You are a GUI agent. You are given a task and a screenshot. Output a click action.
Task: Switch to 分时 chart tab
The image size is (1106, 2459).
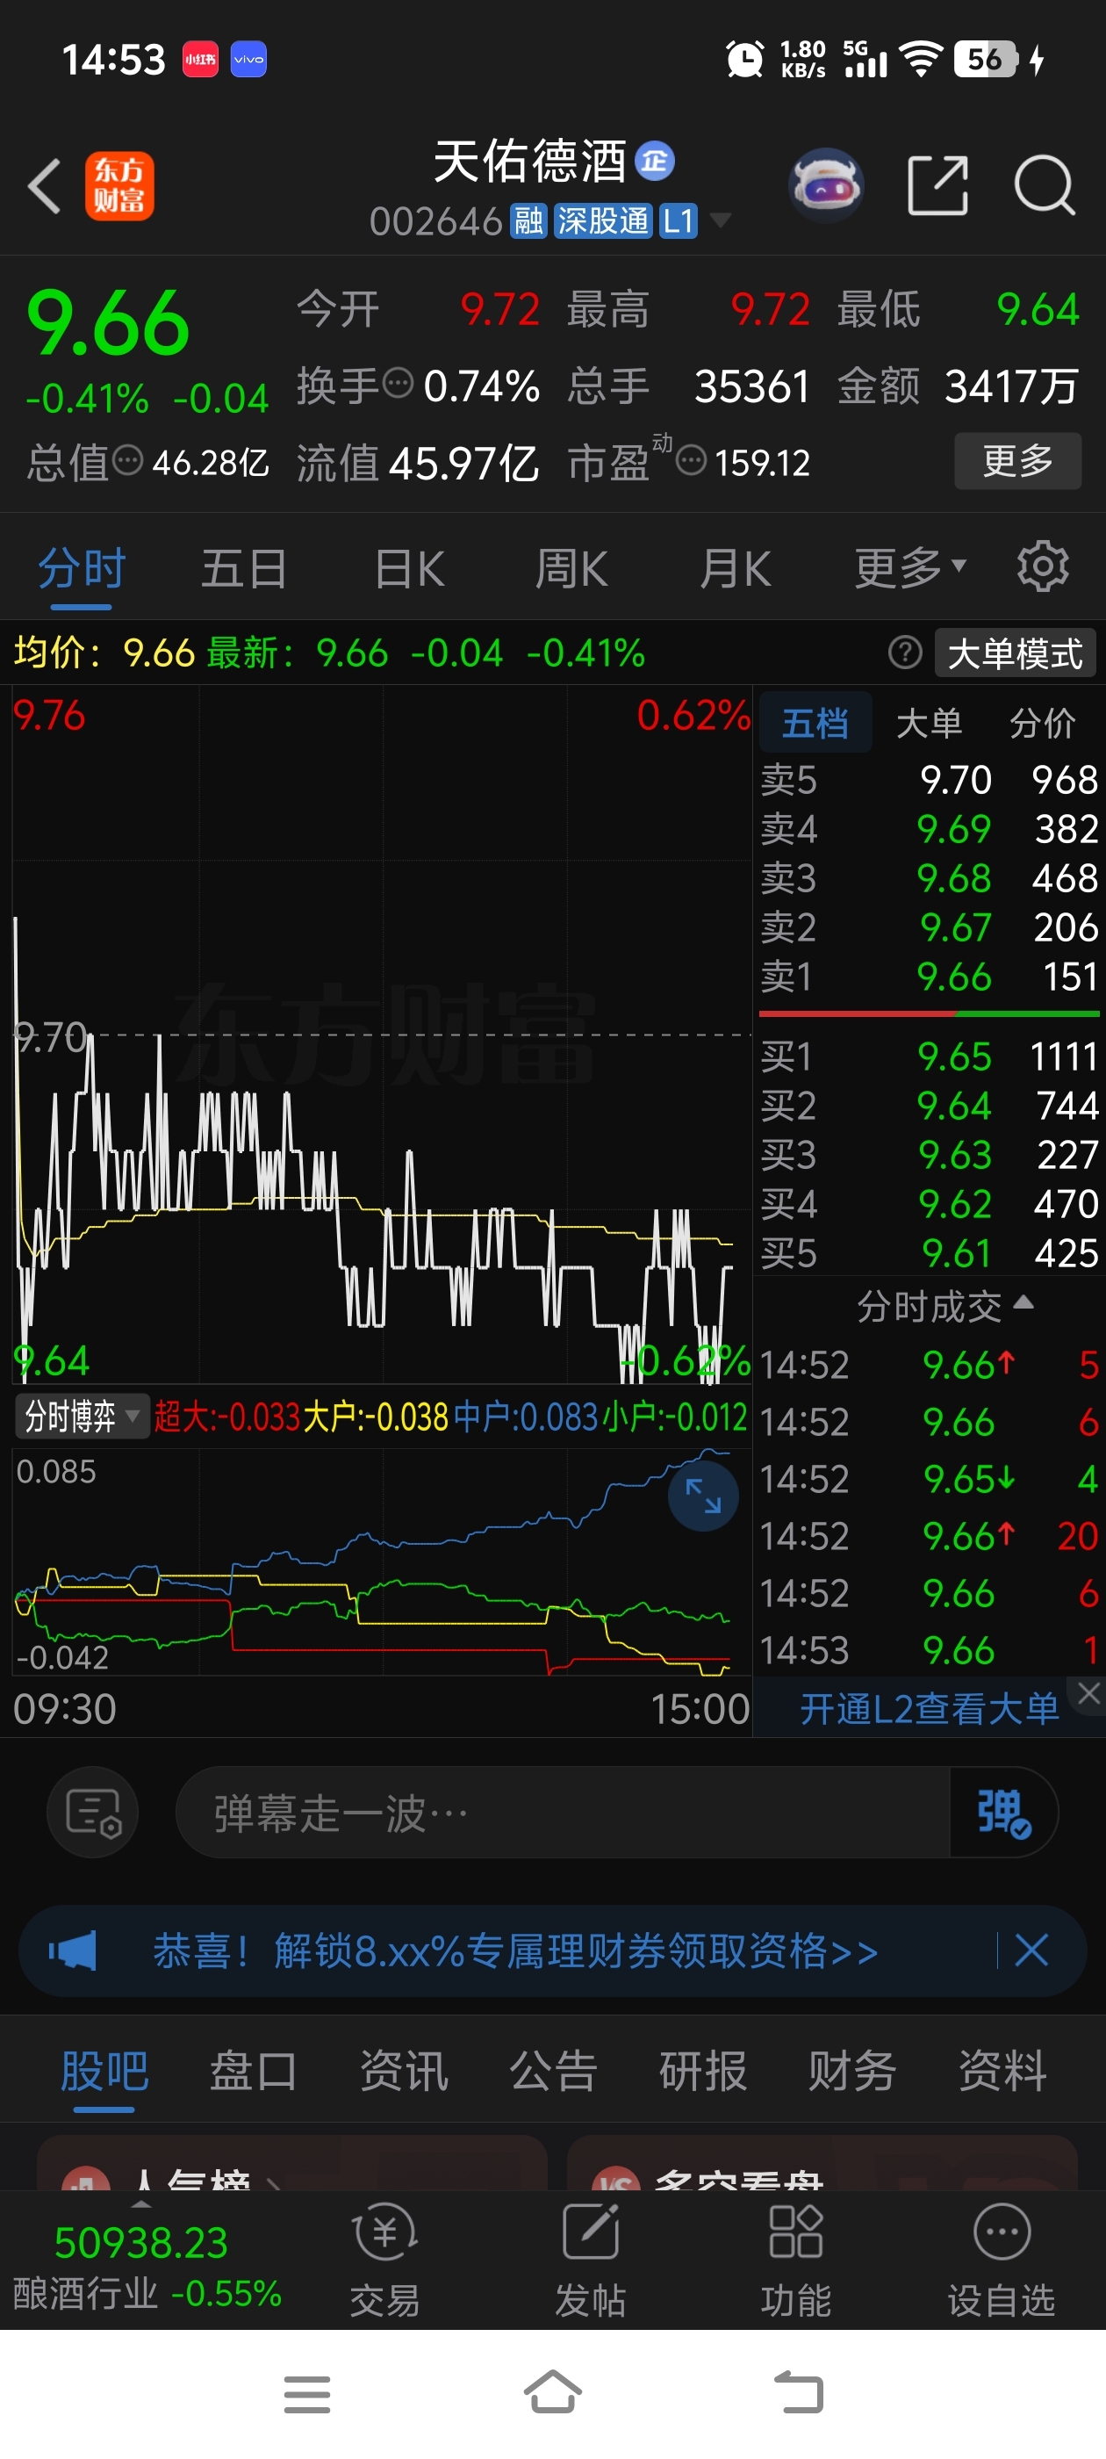click(81, 569)
